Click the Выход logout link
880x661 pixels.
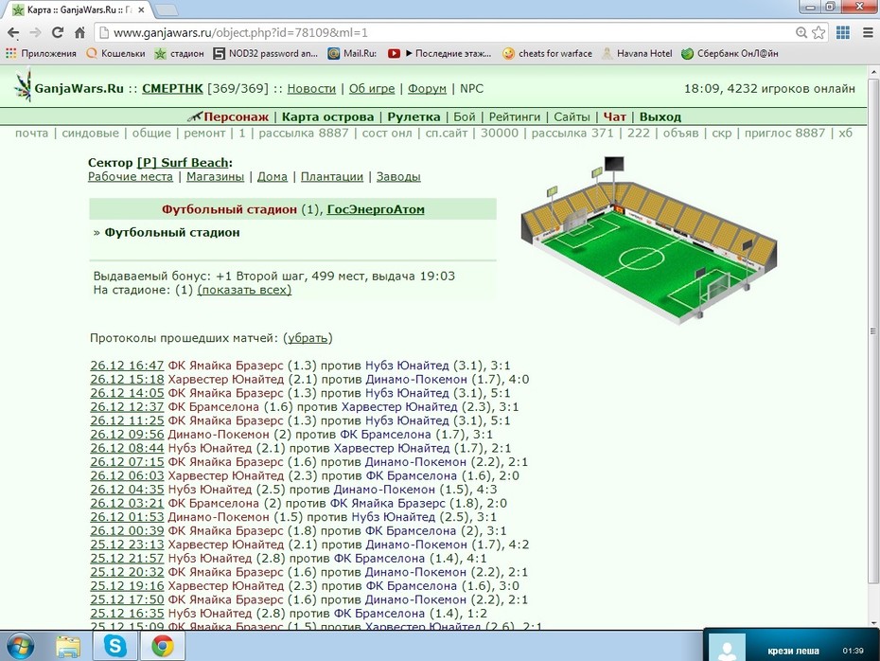(660, 116)
